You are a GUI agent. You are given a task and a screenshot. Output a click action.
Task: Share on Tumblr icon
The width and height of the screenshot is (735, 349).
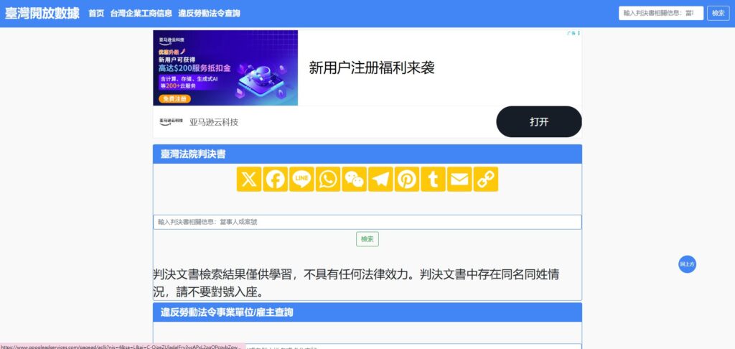(433, 180)
